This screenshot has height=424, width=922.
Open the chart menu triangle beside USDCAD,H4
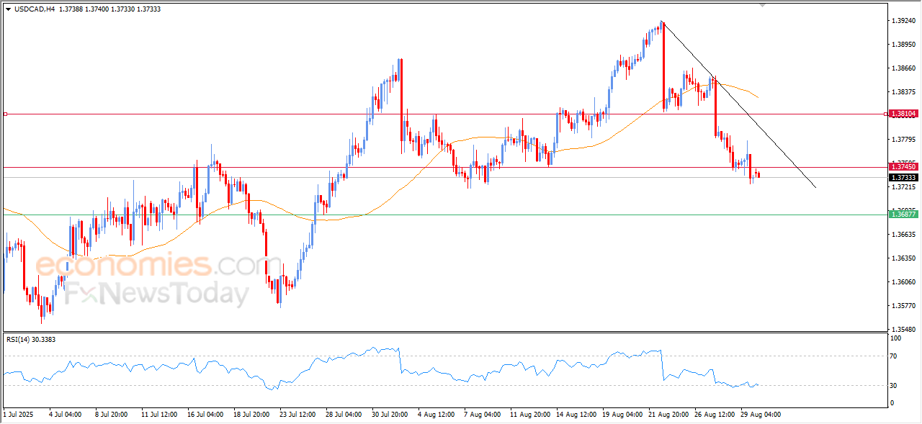pyautogui.click(x=8, y=9)
